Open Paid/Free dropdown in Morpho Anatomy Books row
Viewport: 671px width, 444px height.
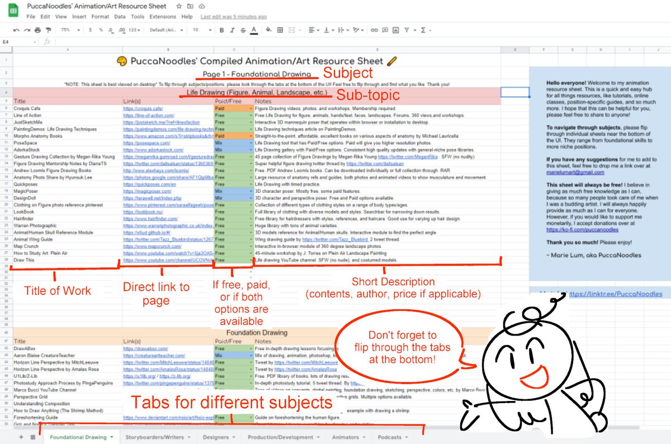click(251, 136)
